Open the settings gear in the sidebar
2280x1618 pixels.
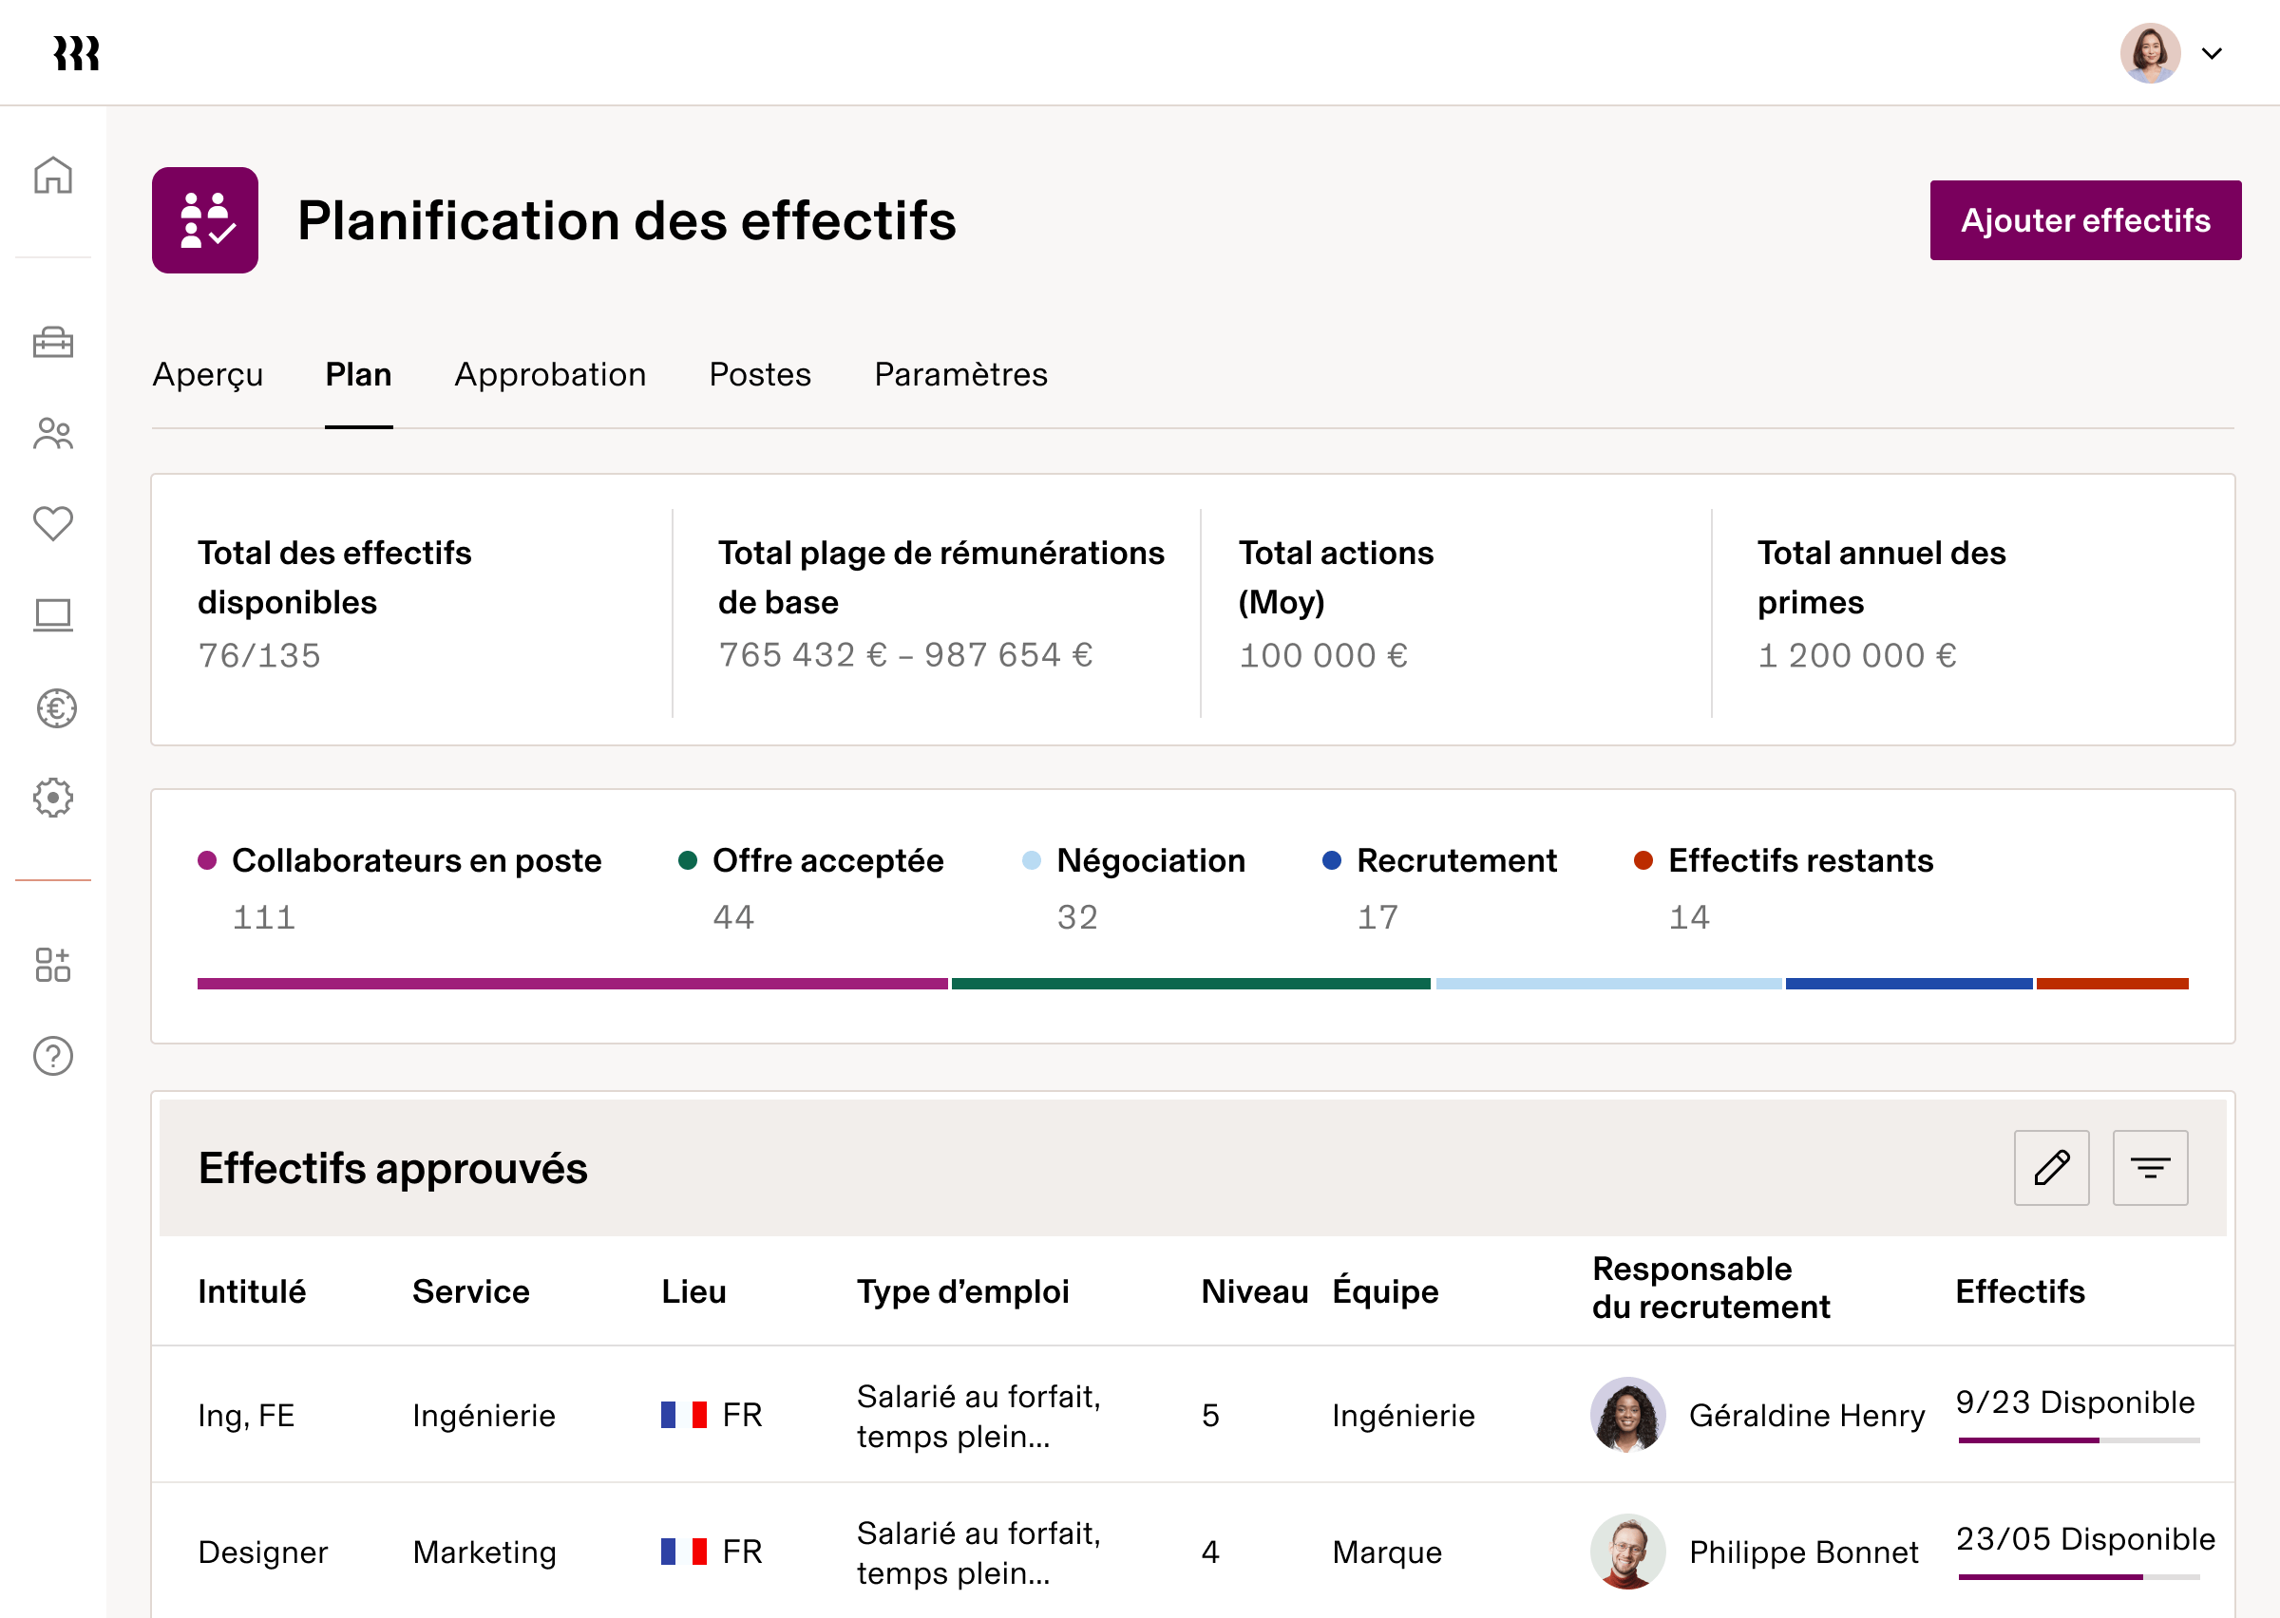(x=53, y=798)
